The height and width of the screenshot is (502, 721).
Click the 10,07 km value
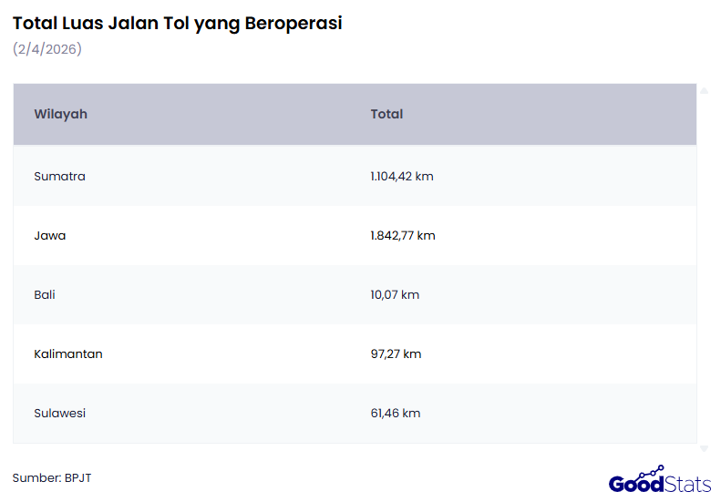click(395, 294)
